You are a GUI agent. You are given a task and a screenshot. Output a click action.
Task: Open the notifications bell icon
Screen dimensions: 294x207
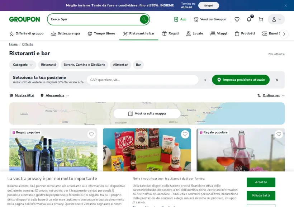[249, 19]
